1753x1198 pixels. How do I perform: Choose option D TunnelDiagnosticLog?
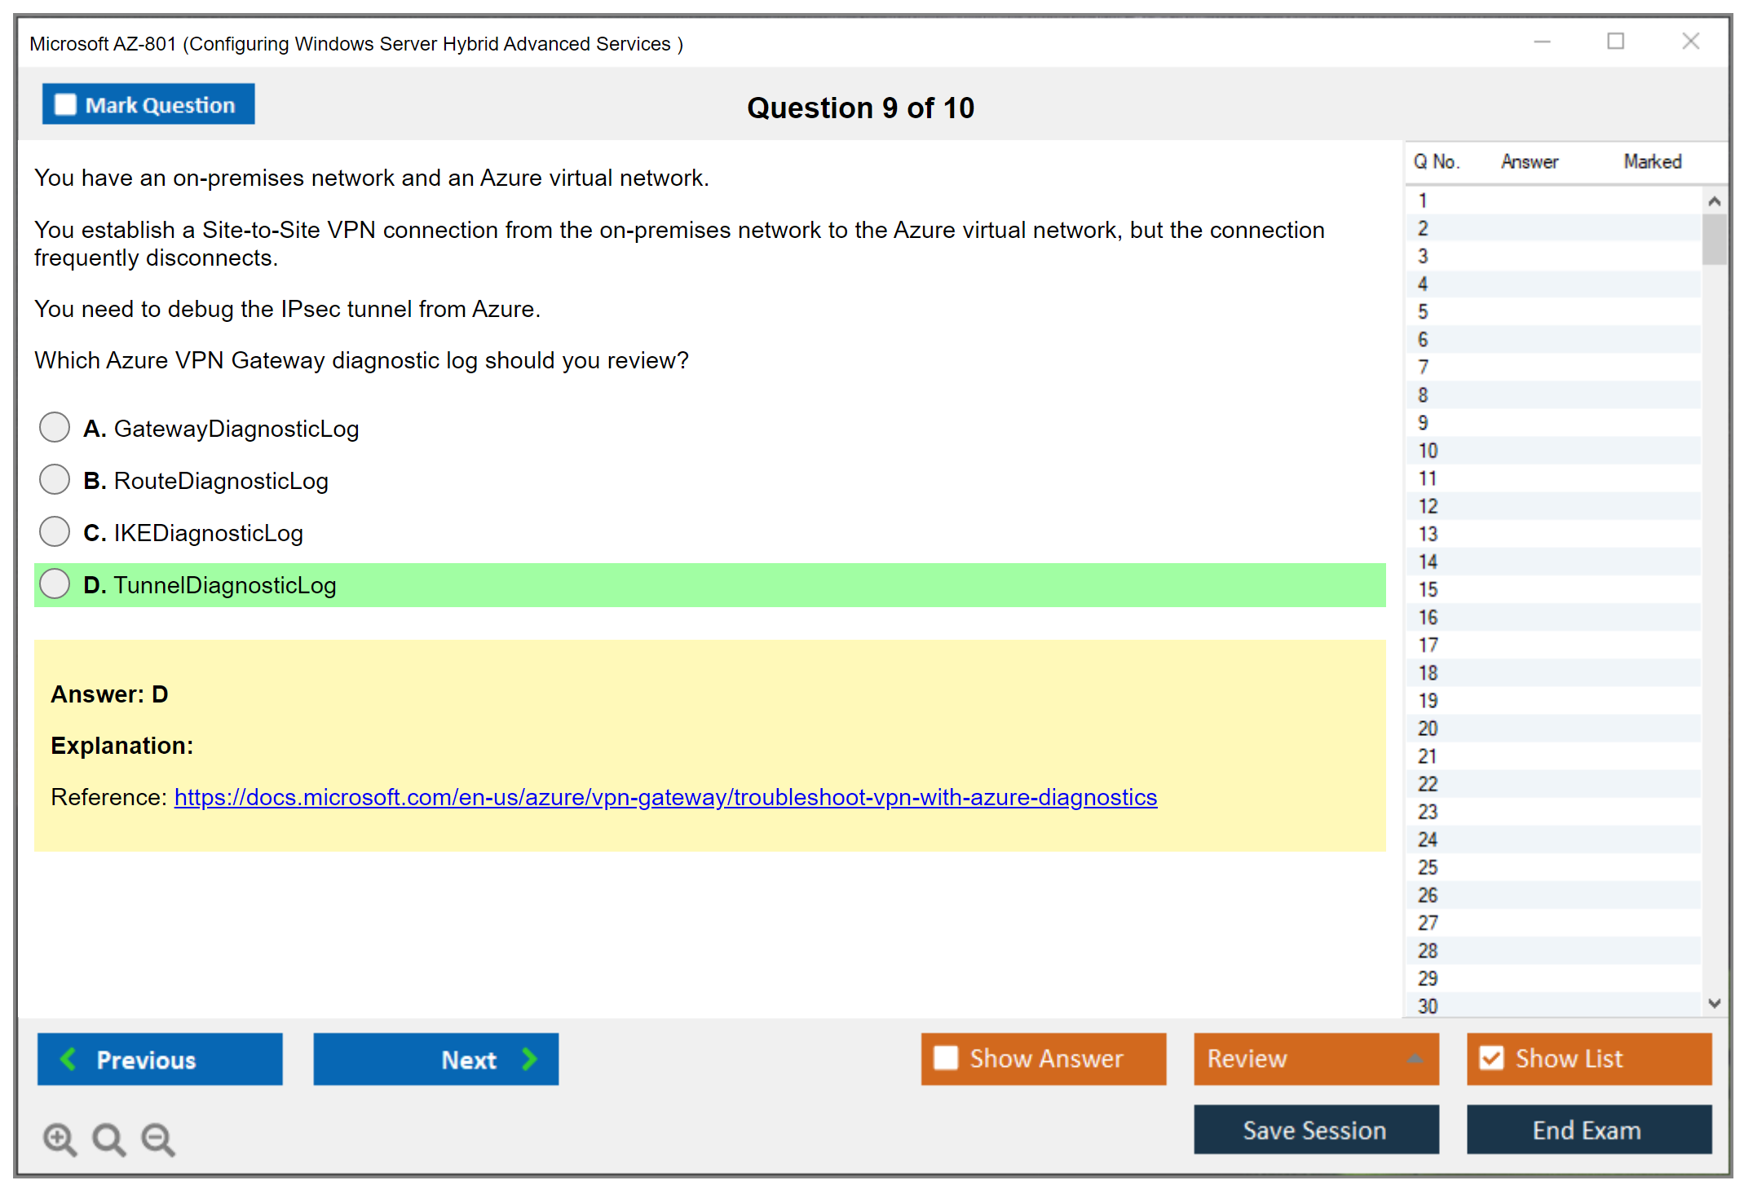coord(55,584)
